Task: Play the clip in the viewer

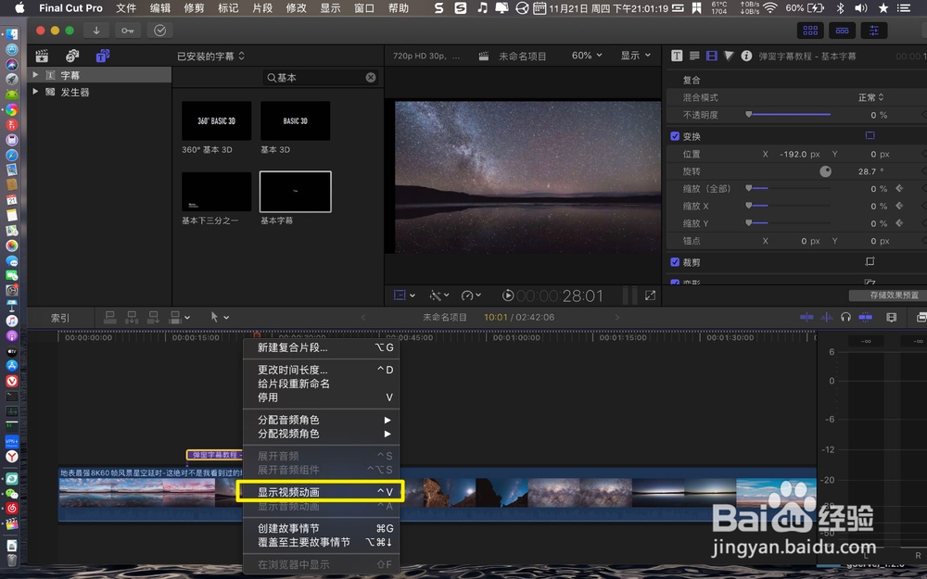Action: coord(508,296)
